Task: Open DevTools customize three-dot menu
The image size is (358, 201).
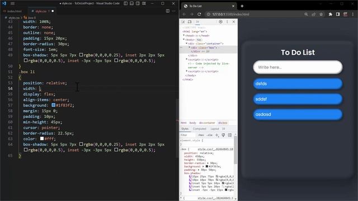Action: (227, 22)
